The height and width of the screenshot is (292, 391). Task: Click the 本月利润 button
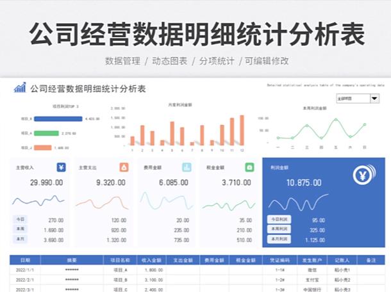point(279,239)
